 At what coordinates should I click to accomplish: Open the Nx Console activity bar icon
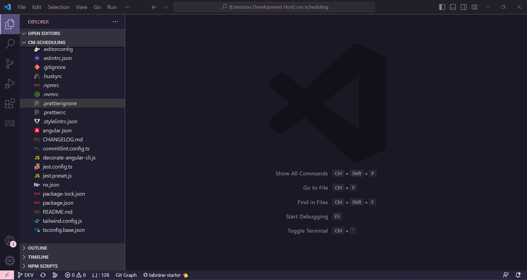click(x=10, y=123)
